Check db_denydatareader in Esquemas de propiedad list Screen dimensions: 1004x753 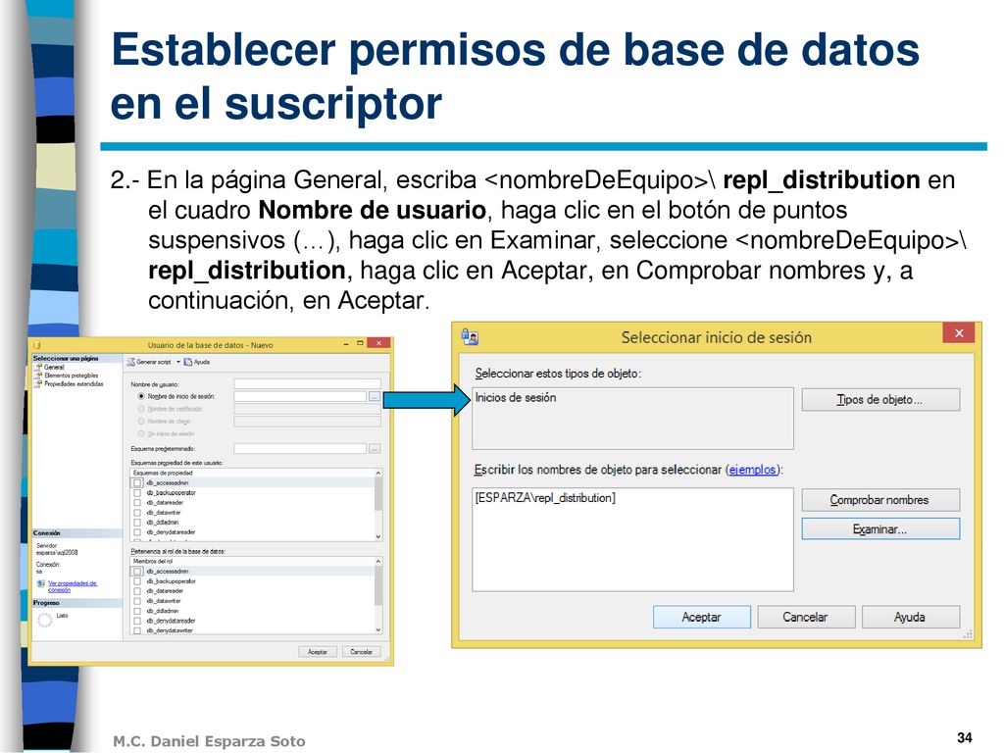click(x=137, y=532)
